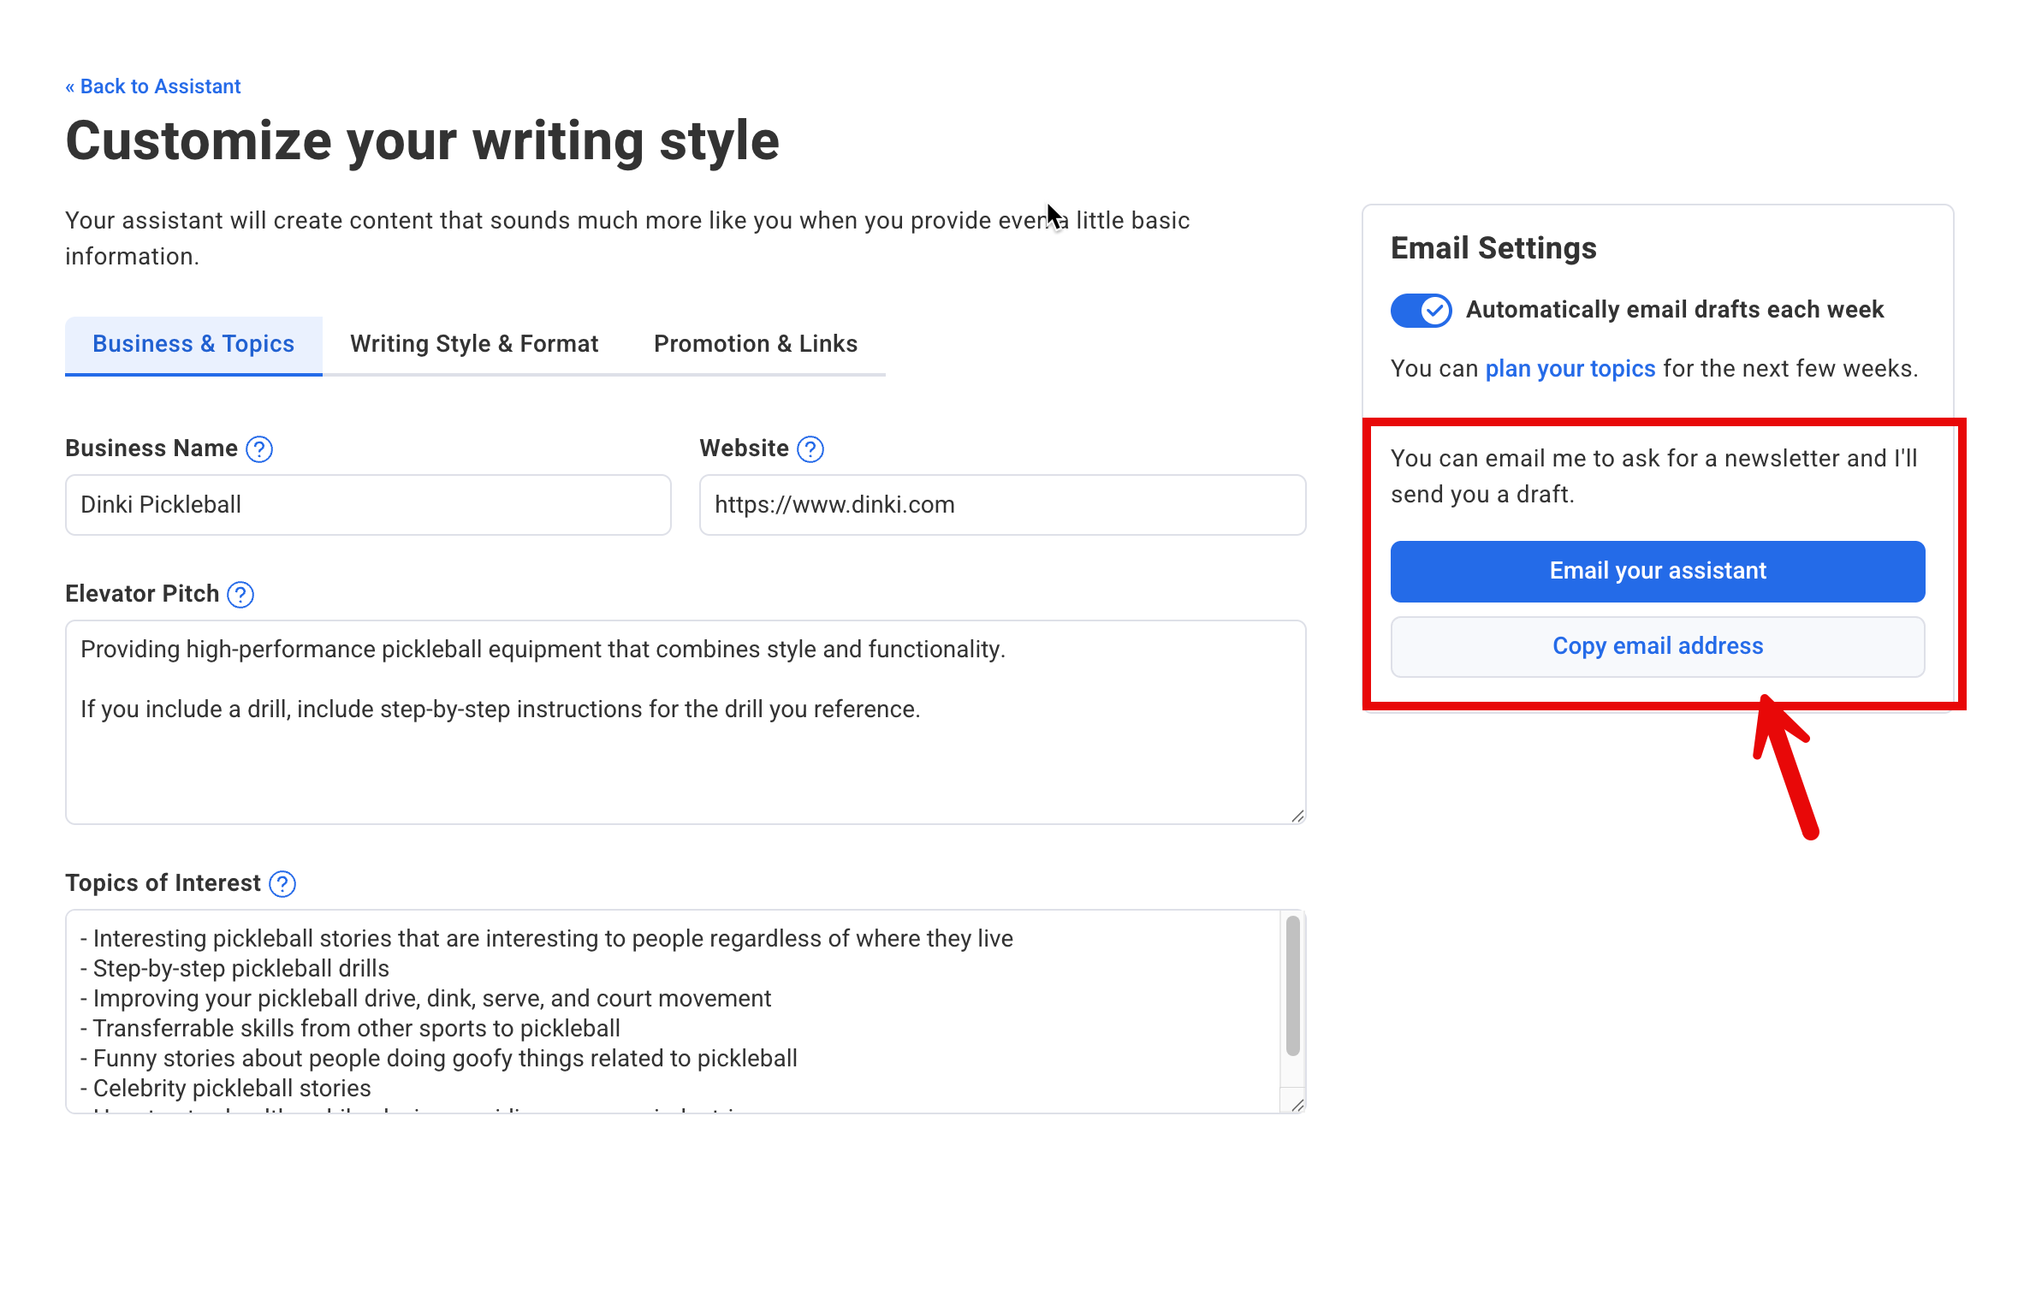Click the Email Settings heading
Screen dimensions: 2030x1306
click(1493, 248)
